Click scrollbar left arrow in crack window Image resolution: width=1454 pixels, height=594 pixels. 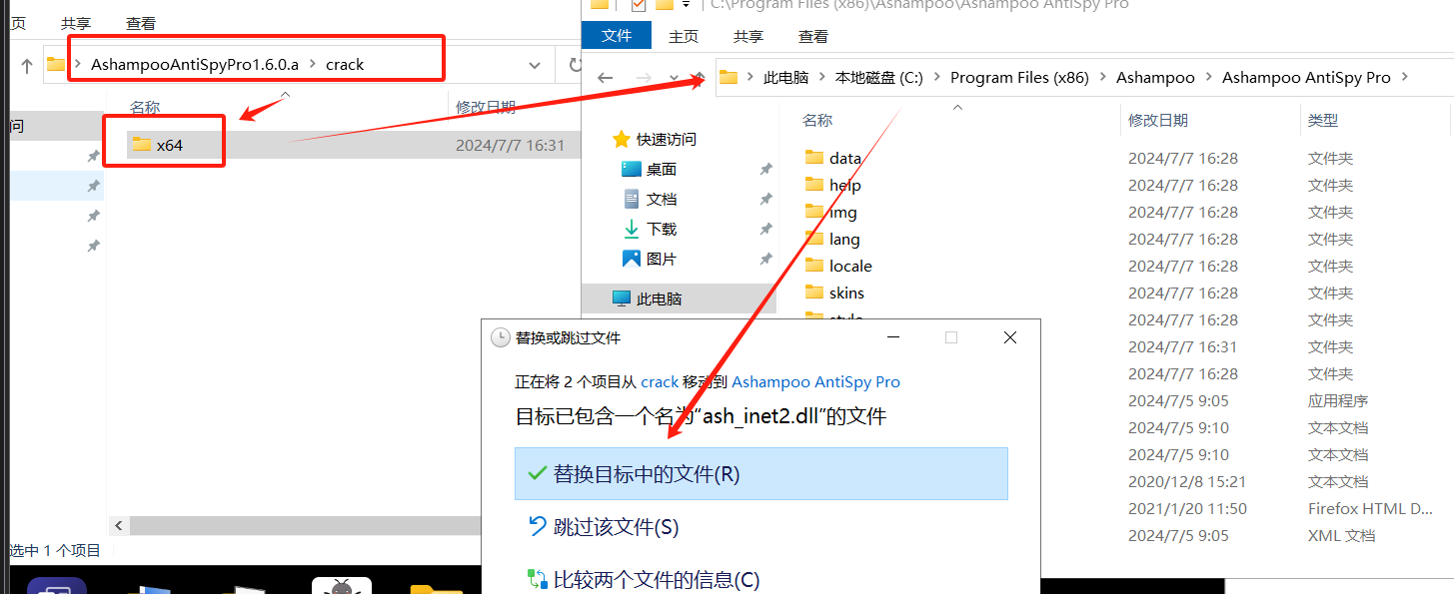118,525
